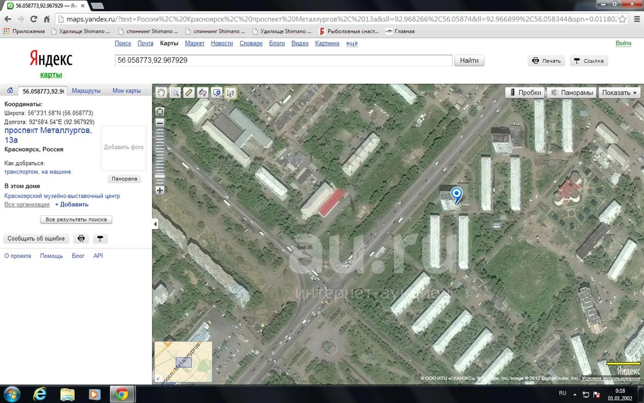Open Словари in Yandex top menu
Viewport: 644px width, 403px height.
point(251,43)
